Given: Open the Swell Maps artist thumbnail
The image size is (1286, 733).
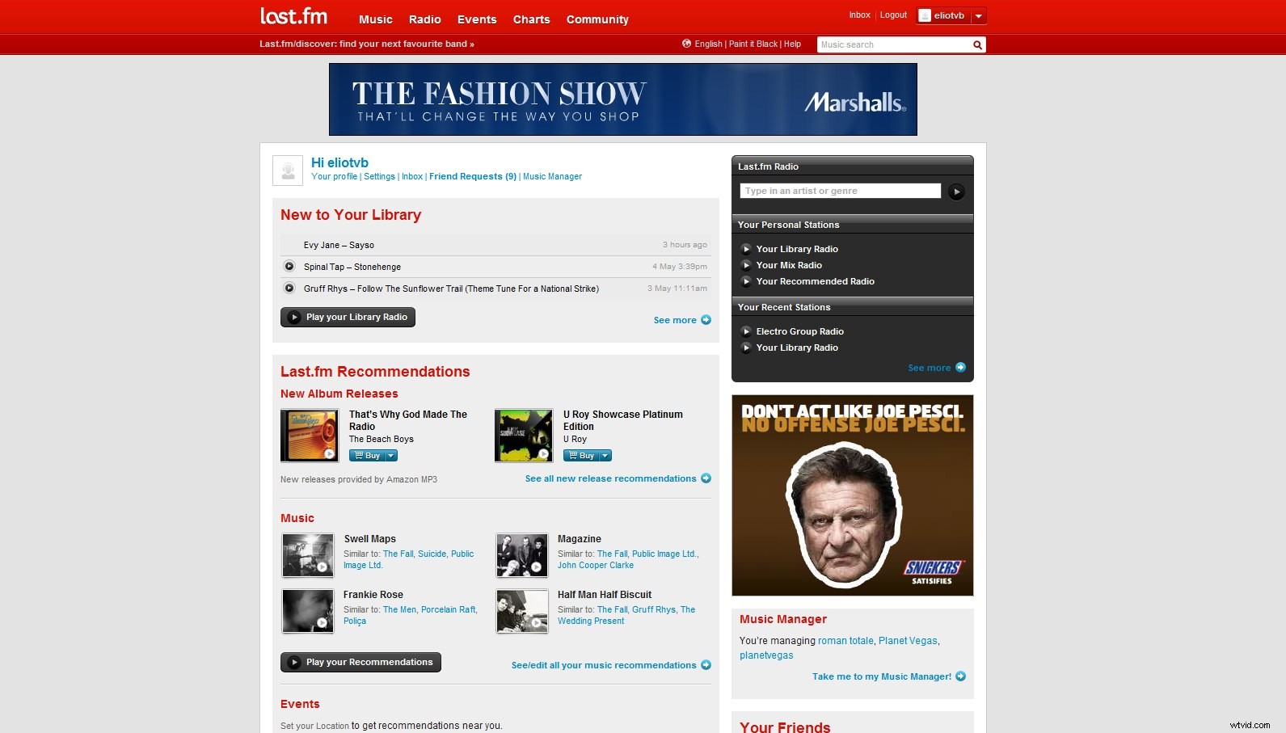Looking at the screenshot, I should click(308, 555).
